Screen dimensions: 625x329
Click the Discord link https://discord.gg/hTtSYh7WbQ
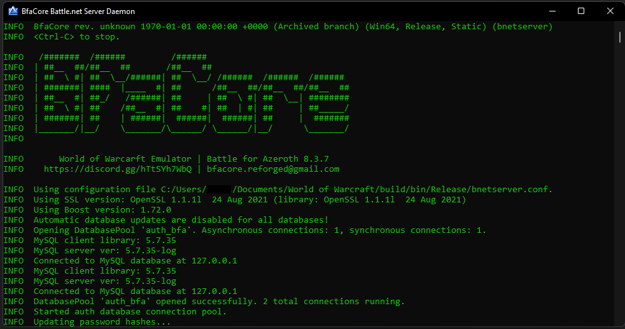pos(118,169)
